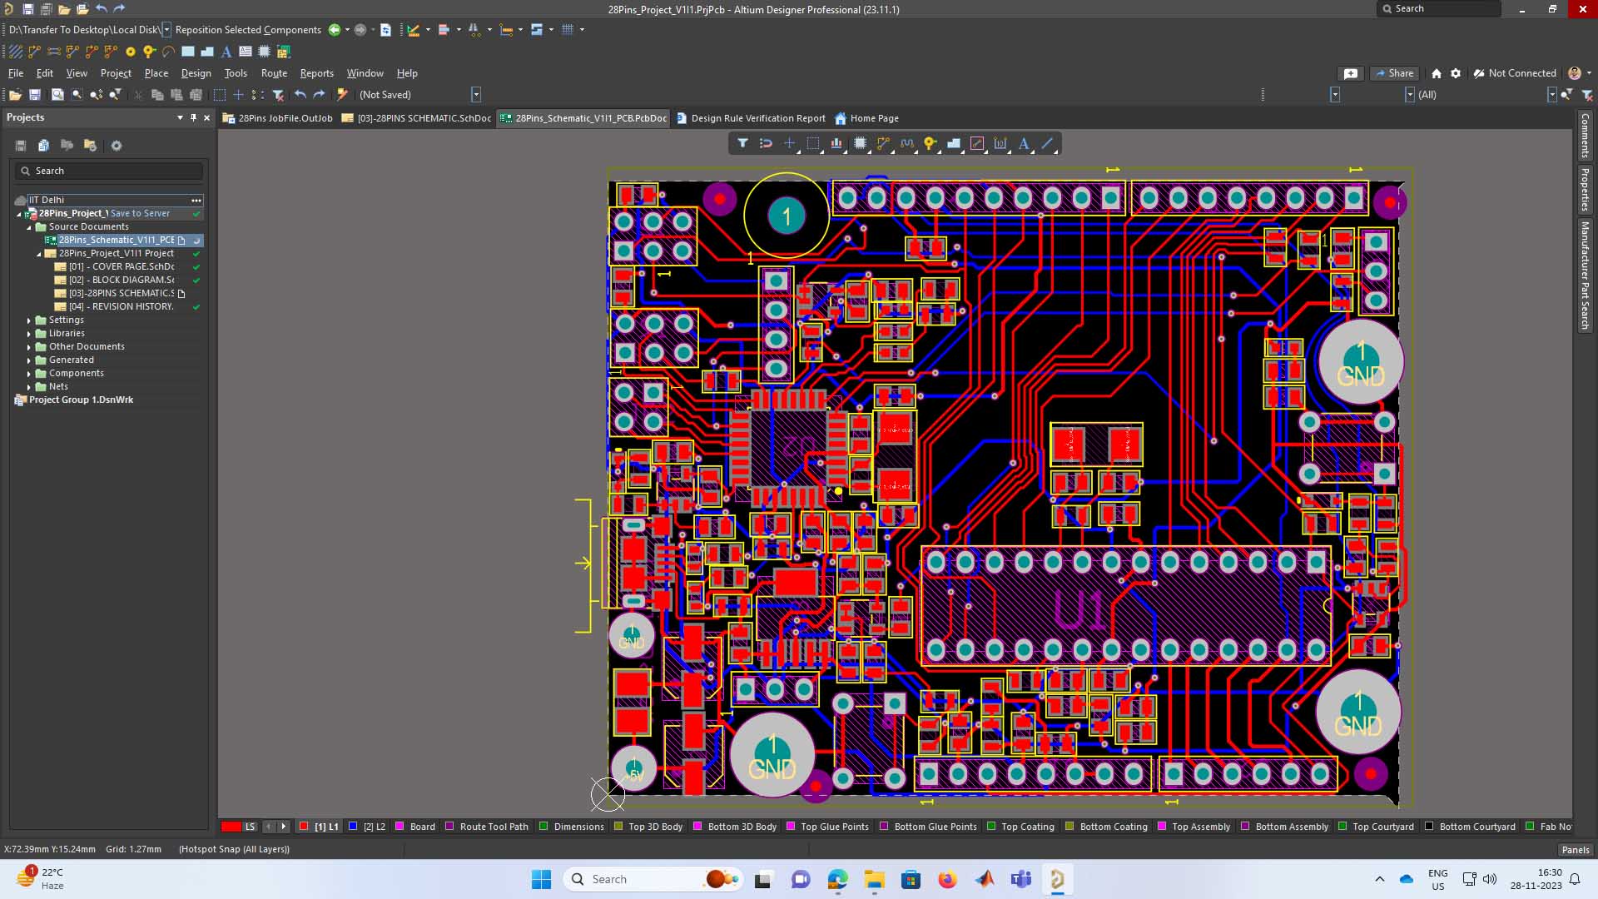1598x899 pixels.
Task: Open the Align Objects tool
Action: (x=836, y=143)
